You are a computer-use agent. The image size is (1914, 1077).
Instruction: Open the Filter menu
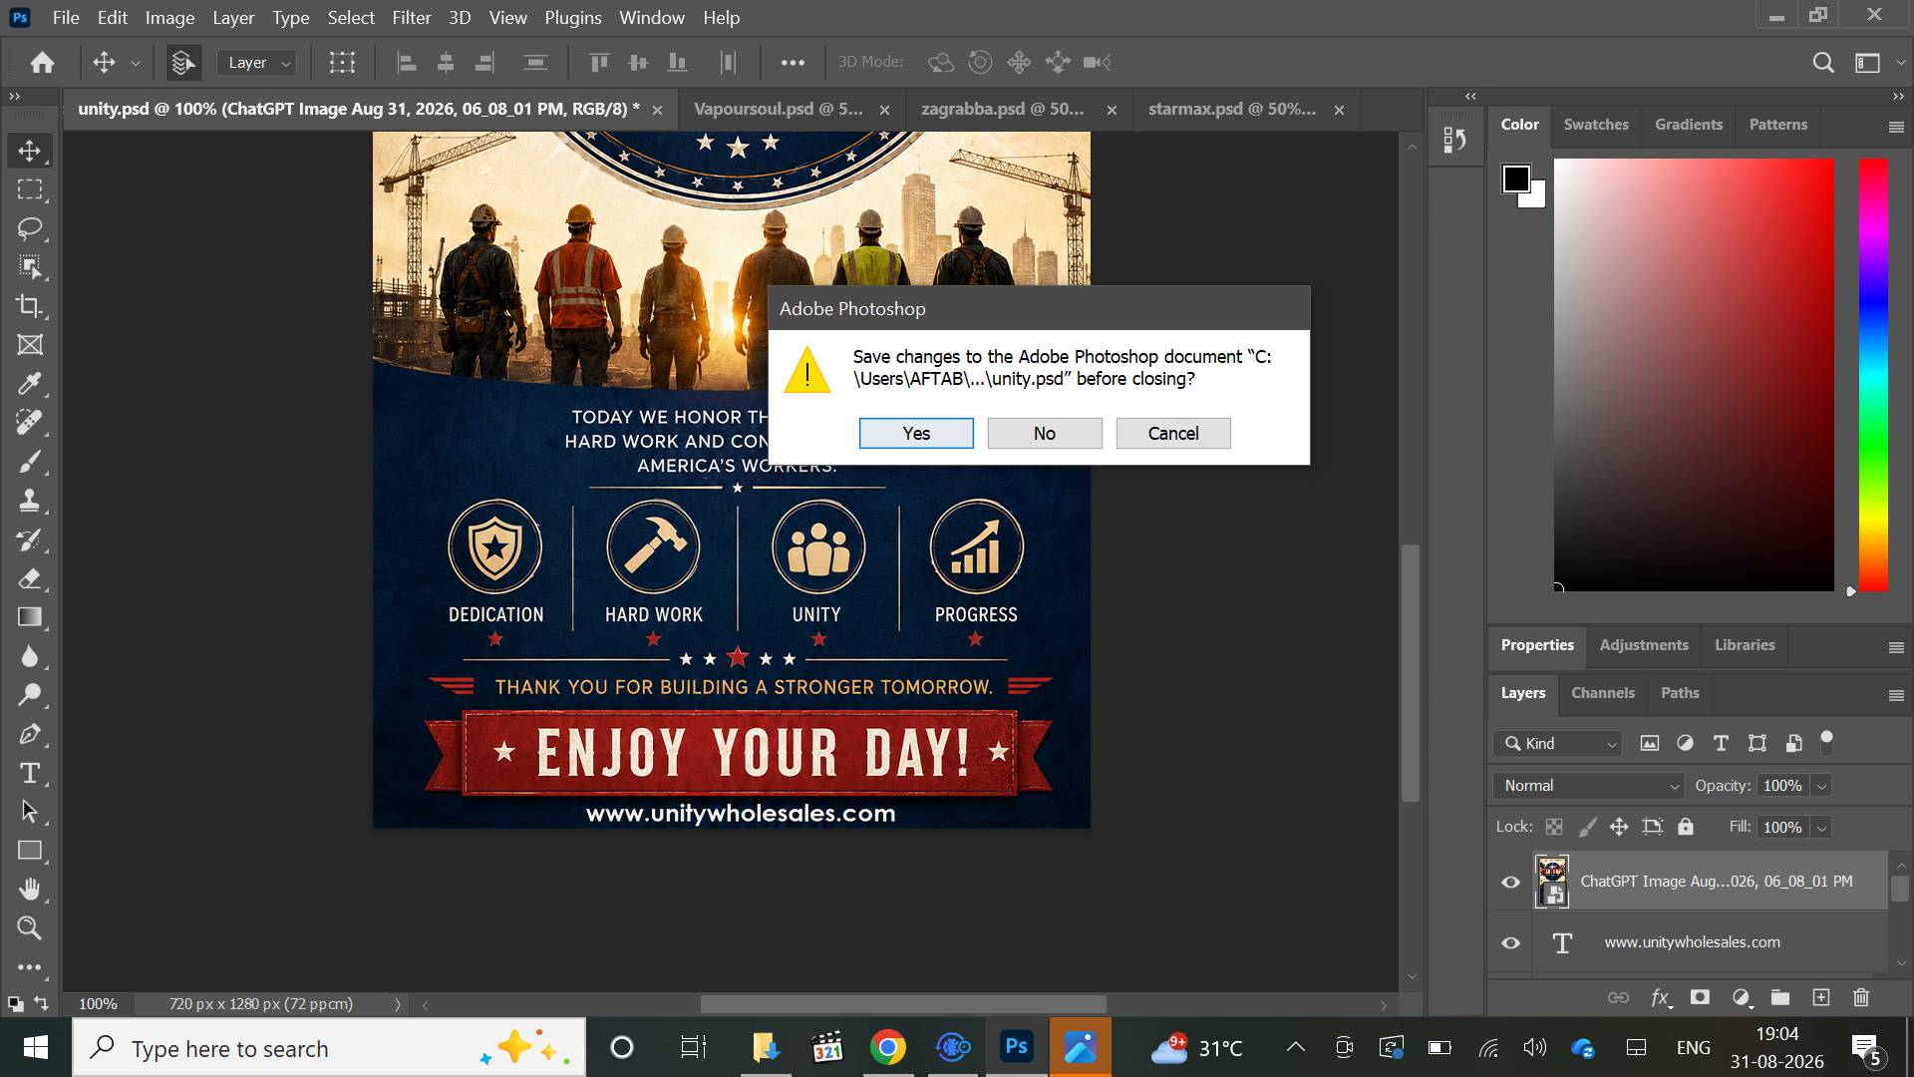click(x=411, y=18)
